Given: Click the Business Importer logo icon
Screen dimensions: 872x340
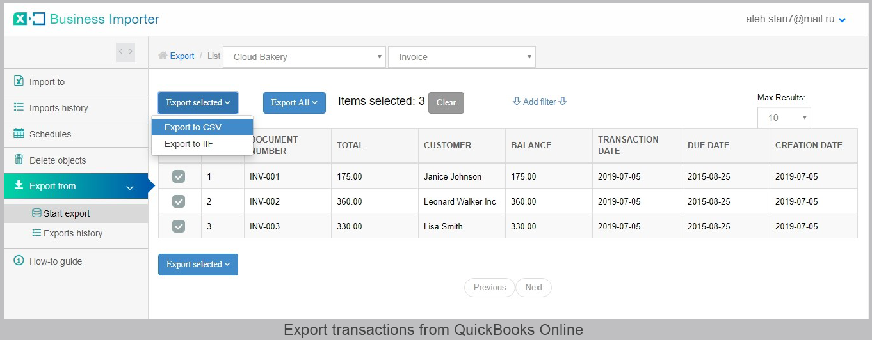Looking at the screenshot, I should (x=29, y=19).
